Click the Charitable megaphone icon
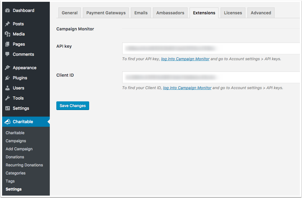This screenshot has height=198, width=302. point(7,122)
